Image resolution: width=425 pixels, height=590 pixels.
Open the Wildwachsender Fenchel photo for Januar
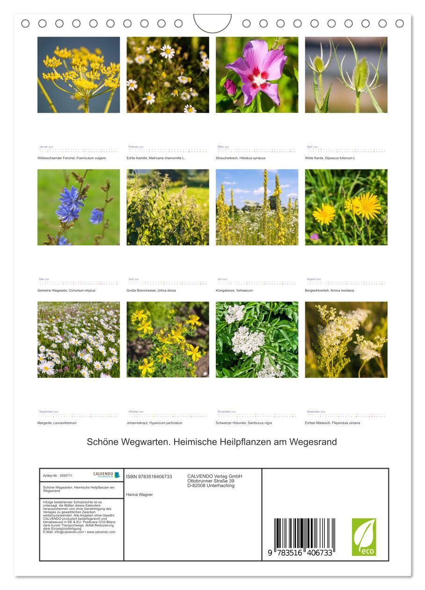79,75
